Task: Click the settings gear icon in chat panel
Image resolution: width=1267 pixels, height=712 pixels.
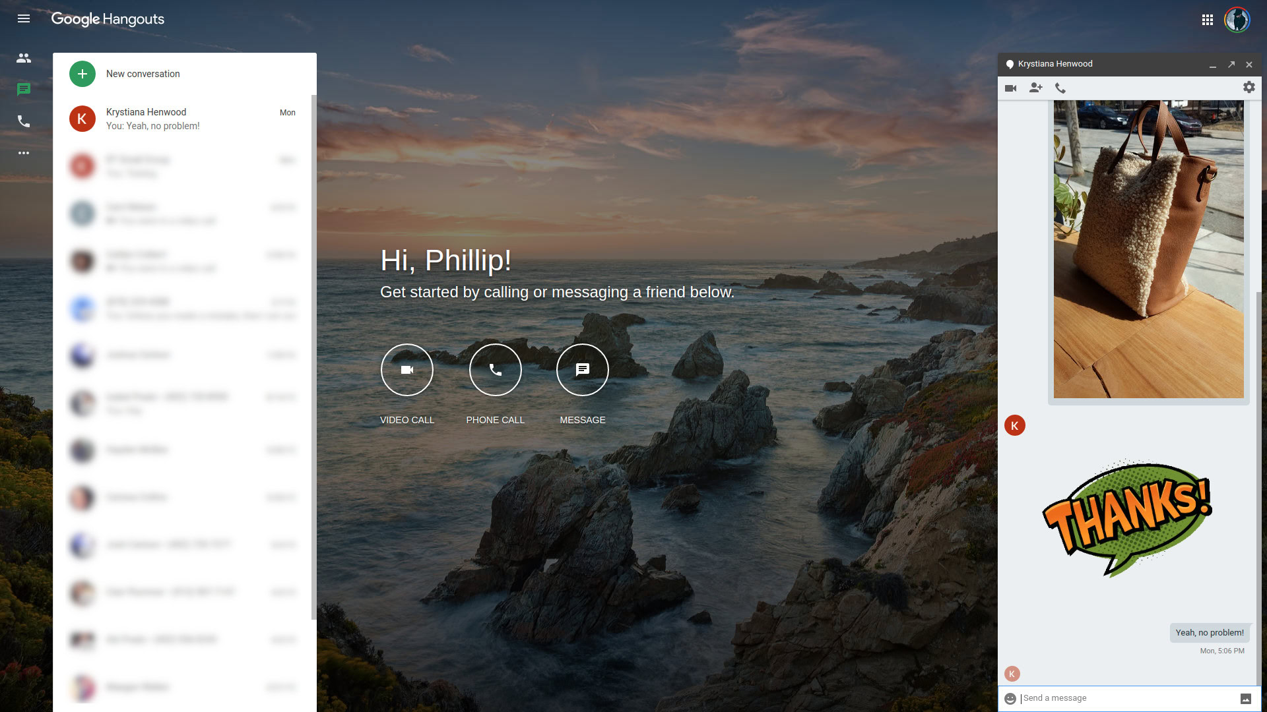Action: [x=1249, y=87]
